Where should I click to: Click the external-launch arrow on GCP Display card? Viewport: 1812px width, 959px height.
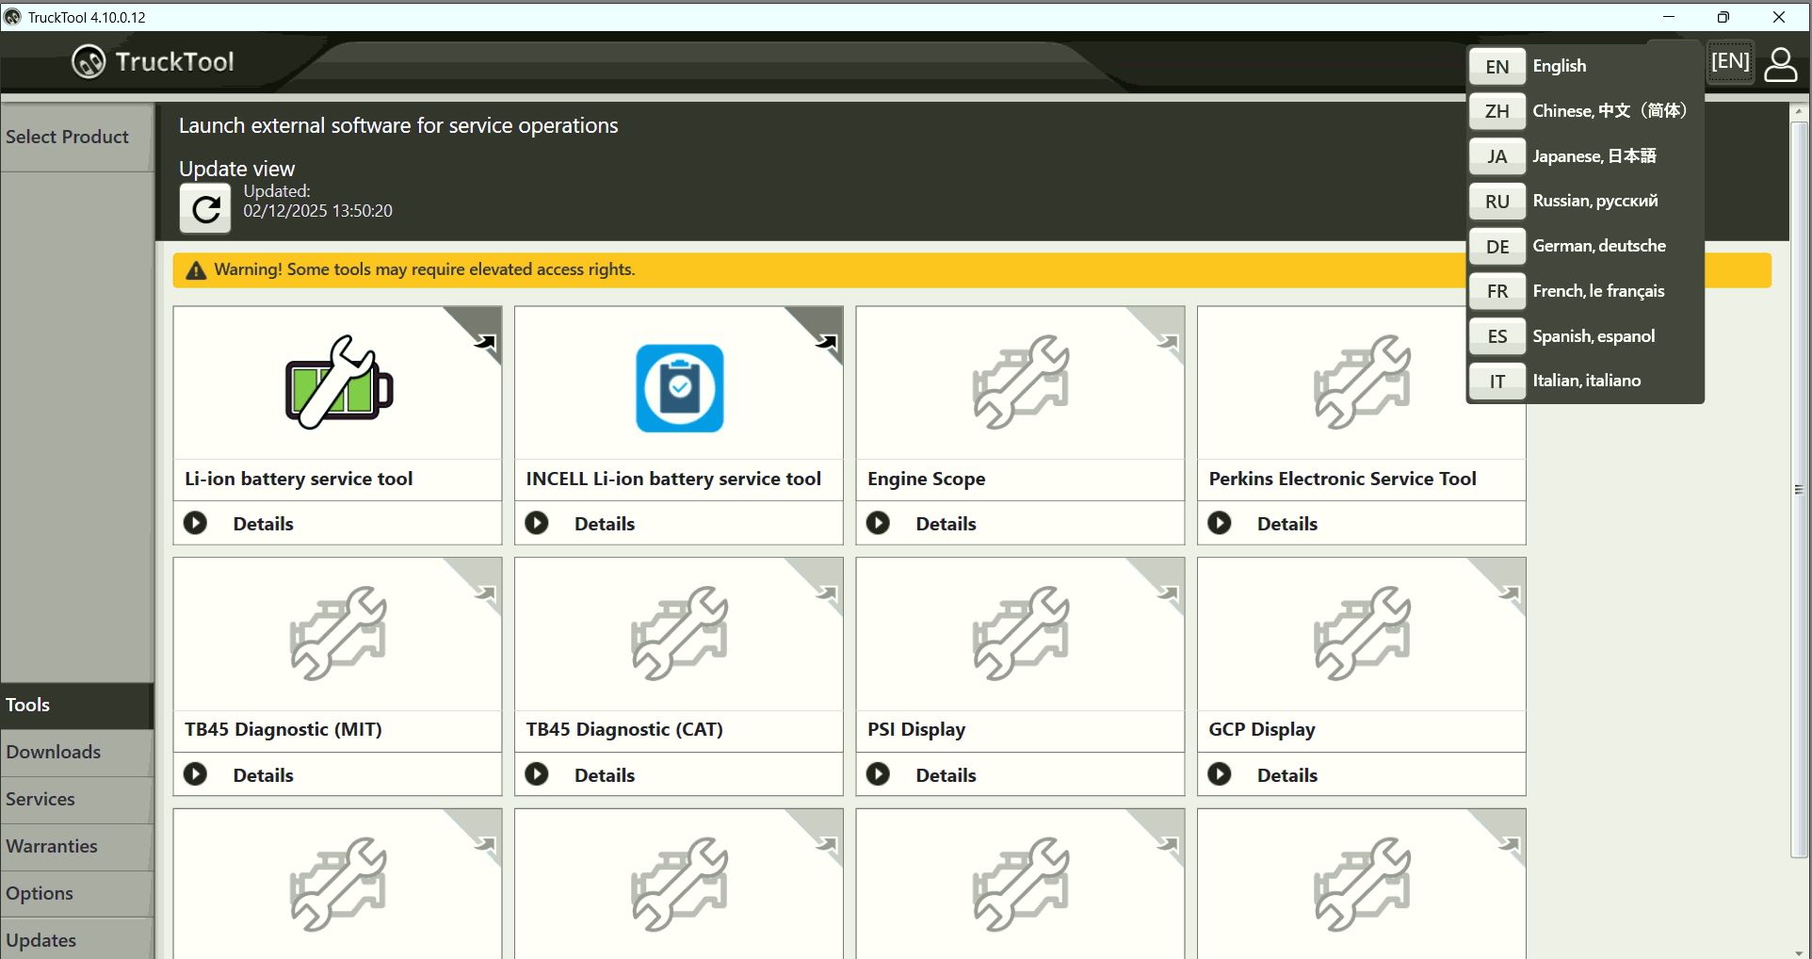[1509, 594]
